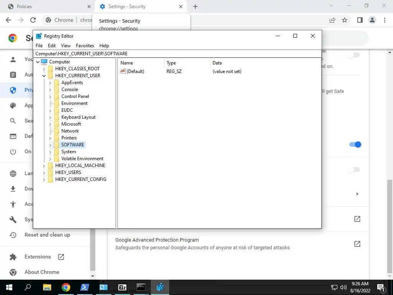Open Windows Start menu
393x295 pixels.
[9, 287]
